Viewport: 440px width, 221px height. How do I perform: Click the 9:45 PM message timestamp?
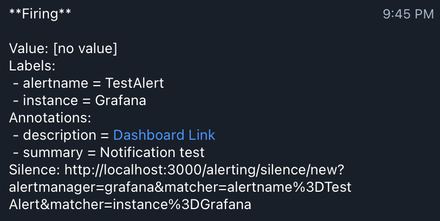pos(408,14)
